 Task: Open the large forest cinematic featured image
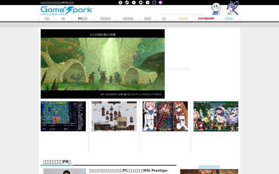click(x=103, y=64)
